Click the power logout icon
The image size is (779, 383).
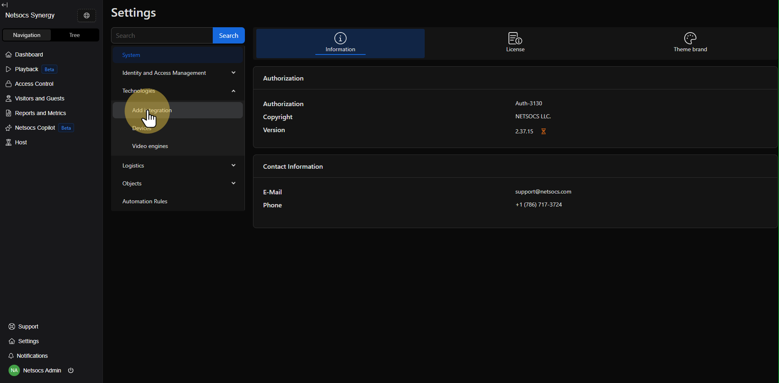click(x=71, y=370)
